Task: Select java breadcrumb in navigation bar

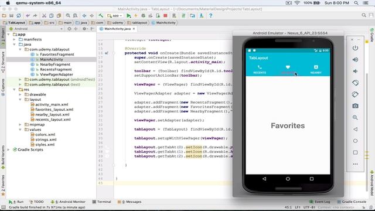Action: 81,22
